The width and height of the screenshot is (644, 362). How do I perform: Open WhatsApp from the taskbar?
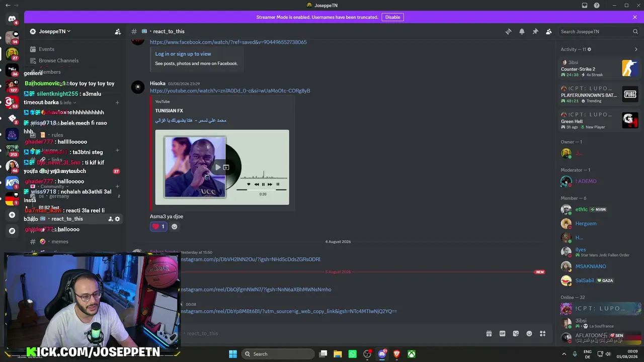[352, 354]
